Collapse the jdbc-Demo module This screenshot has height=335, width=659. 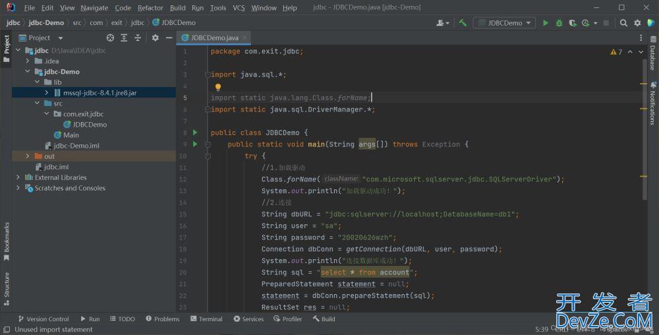[x=28, y=71]
